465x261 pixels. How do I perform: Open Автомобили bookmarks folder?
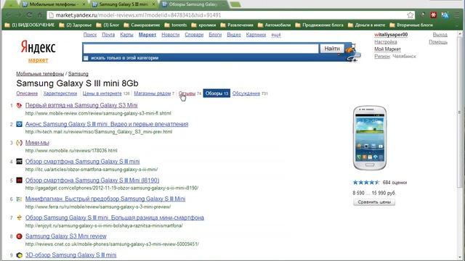(x=275, y=25)
